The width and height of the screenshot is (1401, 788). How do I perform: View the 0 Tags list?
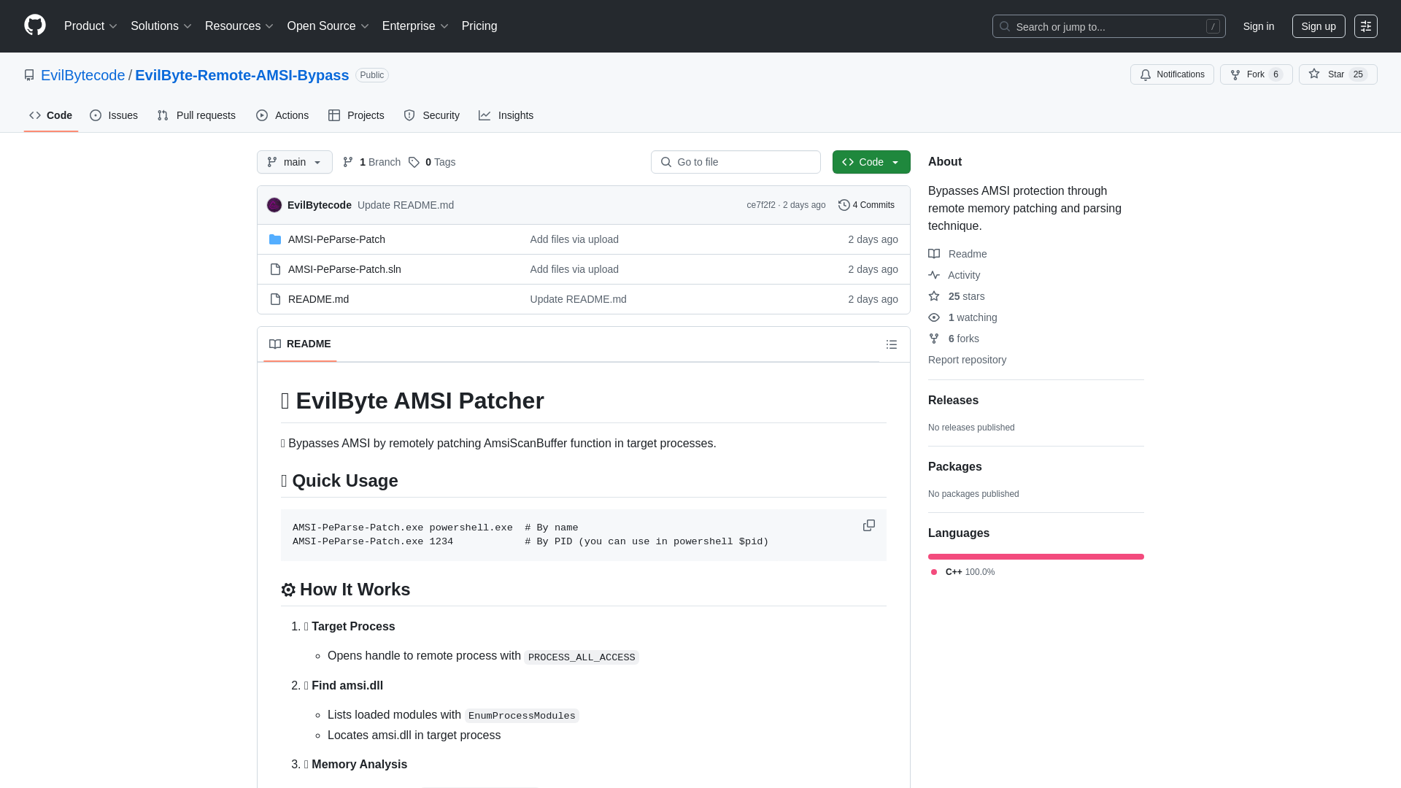tap(432, 162)
